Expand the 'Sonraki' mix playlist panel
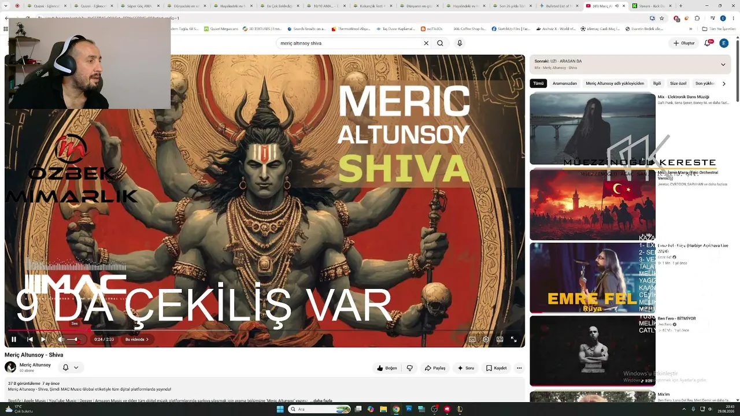740x416 pixels. click(723, 64)
